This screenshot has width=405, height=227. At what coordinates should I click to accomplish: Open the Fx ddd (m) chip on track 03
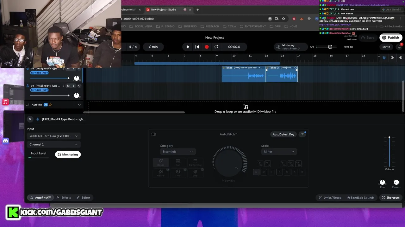pos(39,73)
